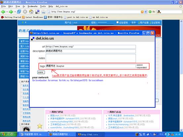
Task: Click the Windows 开始 Start button
Action: coord(8,134)
